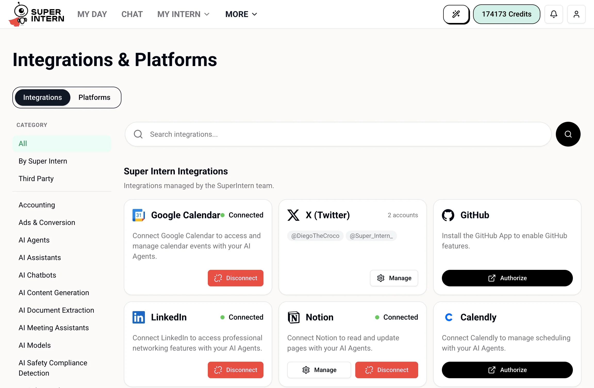This screenshot has width=594, height=388.
Task: Click the Notion card title
Action: coord(320,317)
